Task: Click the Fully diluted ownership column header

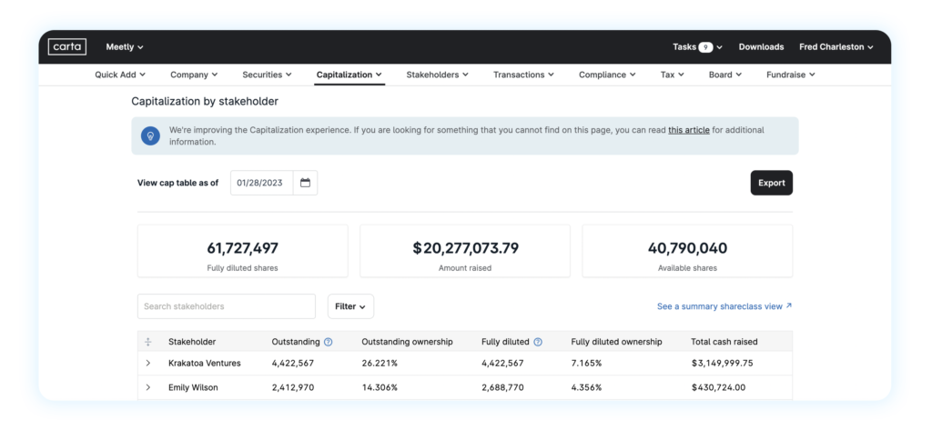Action: [x=616, y=342]
